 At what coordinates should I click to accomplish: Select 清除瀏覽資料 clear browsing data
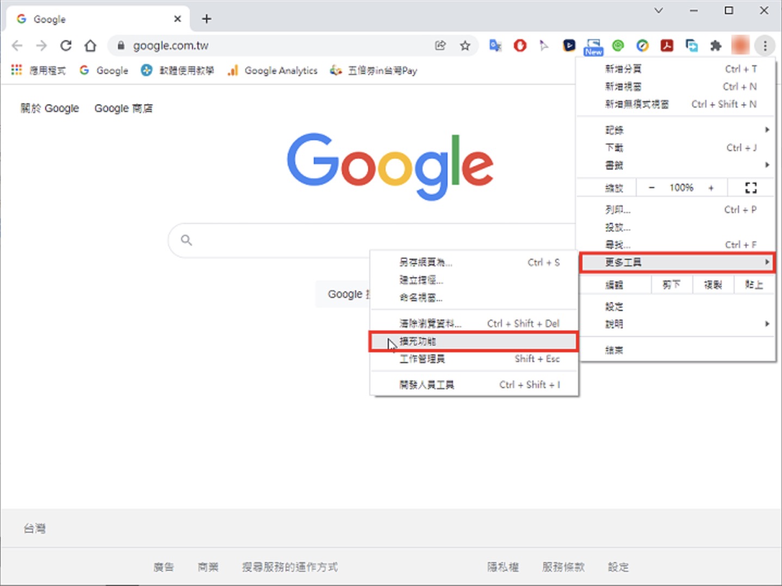[474, 323]
